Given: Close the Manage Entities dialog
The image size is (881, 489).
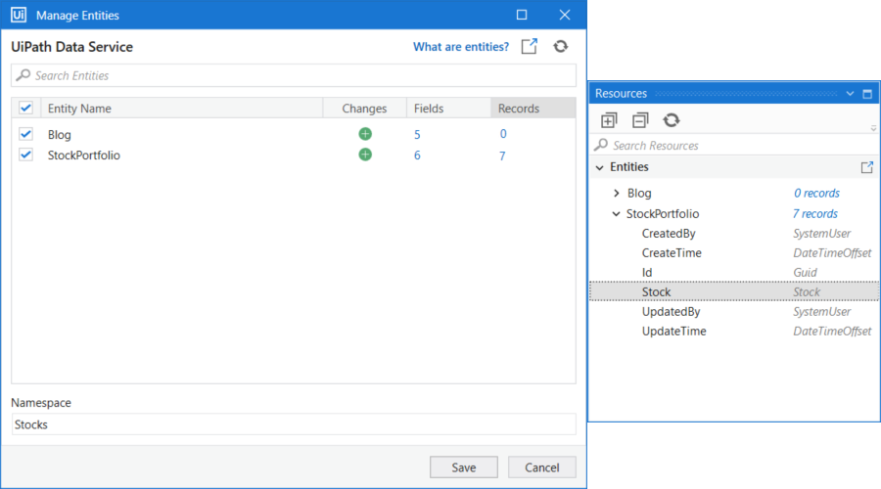Looking at the screenshot, I should [565, 15].
